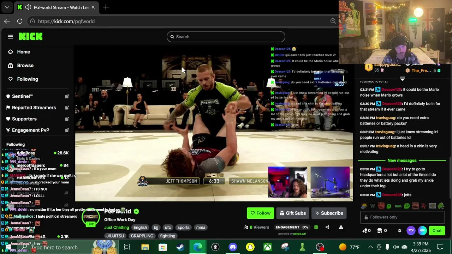Click the report warning triangle icon

[341, 227]
